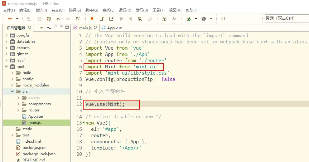
Task: Open the 查找(L) menu
Action: 109,10
